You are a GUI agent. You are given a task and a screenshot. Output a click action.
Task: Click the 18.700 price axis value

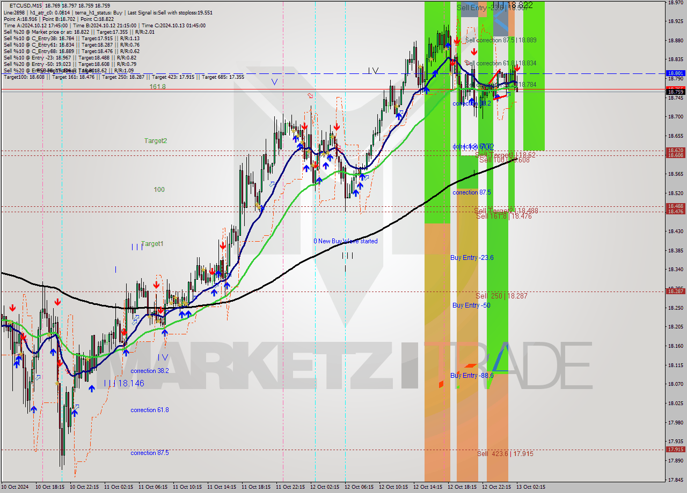(x=675, y=116)
